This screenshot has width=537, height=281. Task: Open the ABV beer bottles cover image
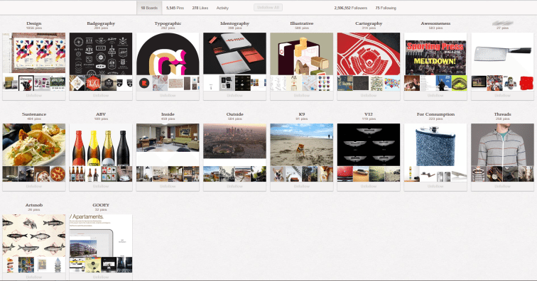101,145
